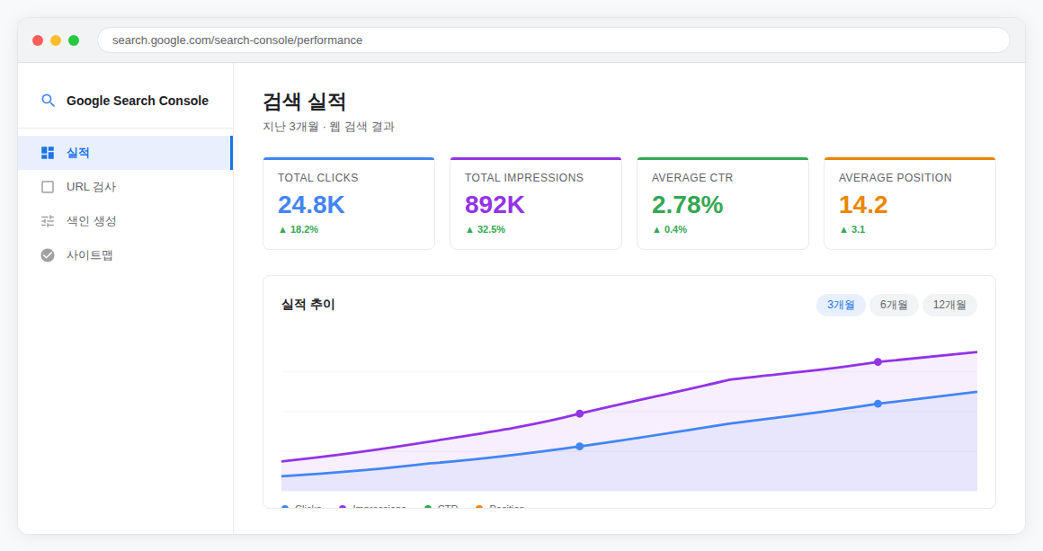Click the middle blue Clicks data point

pyautogui.click(x=580, y=447)
